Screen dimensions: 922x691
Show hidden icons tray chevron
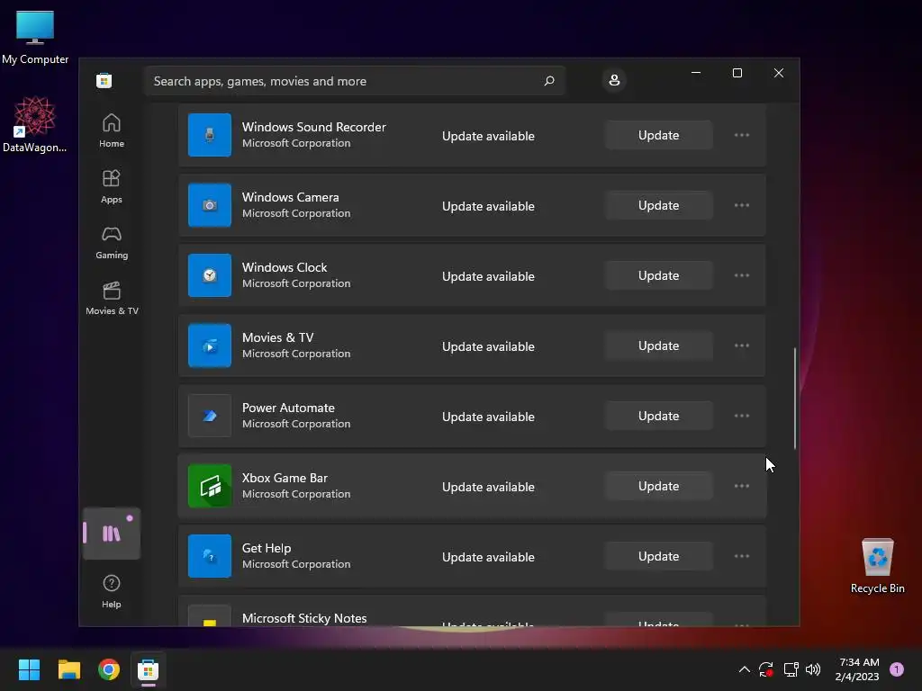click(744, 669)
